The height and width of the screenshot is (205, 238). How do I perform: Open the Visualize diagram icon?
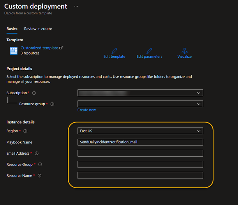[x=185, y=51]
